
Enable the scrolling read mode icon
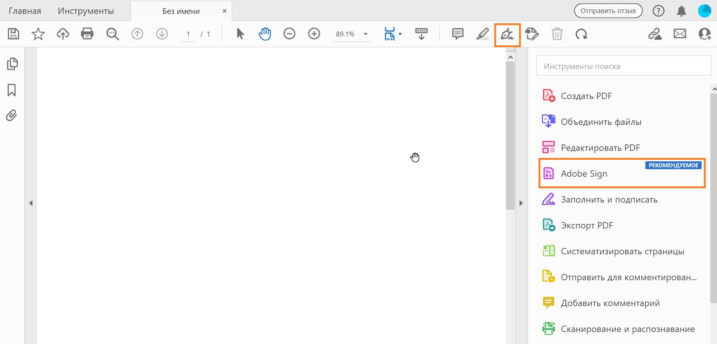(421, 34)
